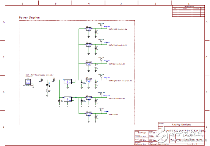The width and height of the screenshot is (210, 146).
Task: Click the ground symbol under the power connector
Action: (33, 87)
